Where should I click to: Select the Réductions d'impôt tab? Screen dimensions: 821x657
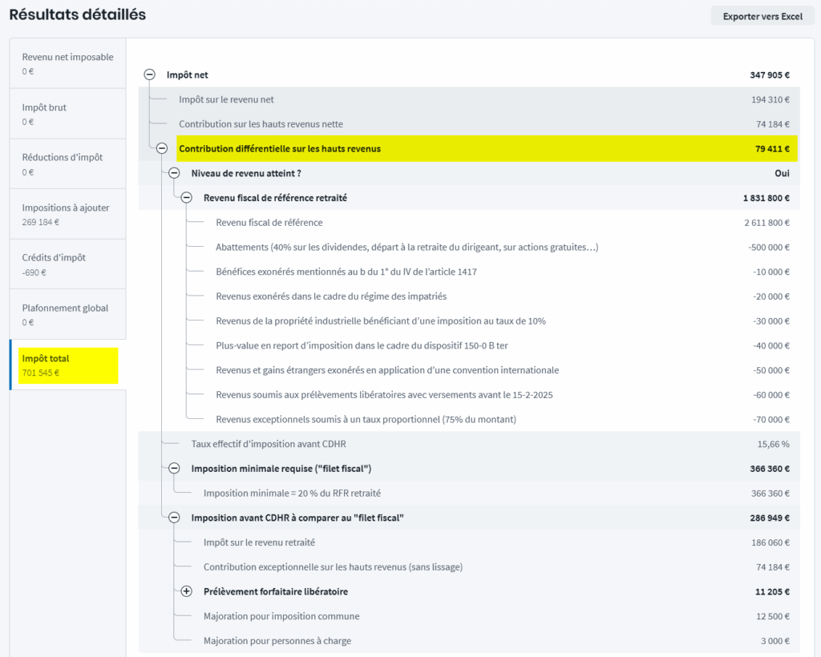(x=67, y=163)
